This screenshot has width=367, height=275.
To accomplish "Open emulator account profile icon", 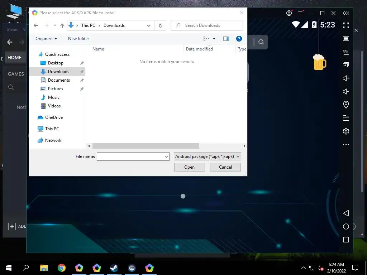I will click(289, 13).
